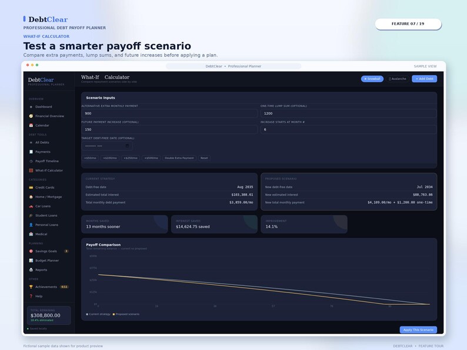Click the 14.1% improvement value
The height and width of the screenshot is (350, 467).
pyautogui.click(x=271, y=227)
